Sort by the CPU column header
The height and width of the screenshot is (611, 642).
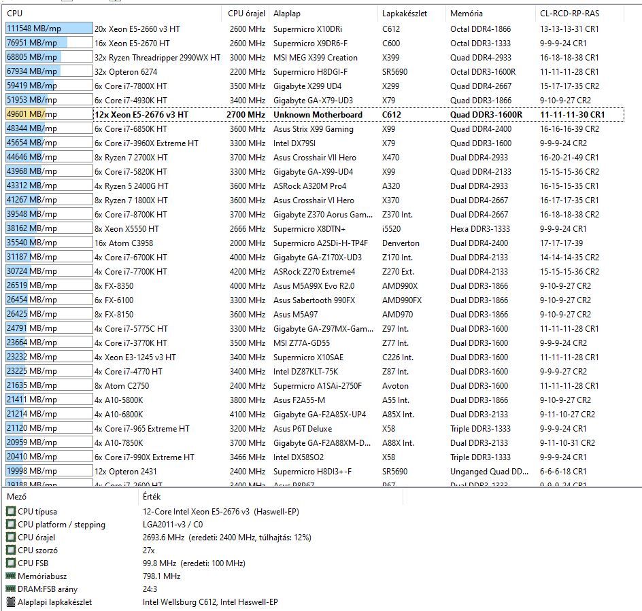(112, 13)
